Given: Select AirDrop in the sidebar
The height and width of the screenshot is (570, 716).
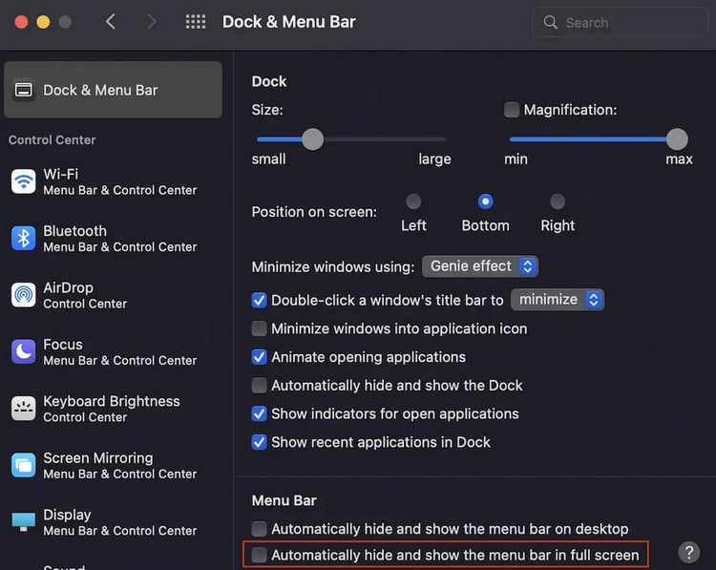Looking at the screenshot, I should pos(113,295).
